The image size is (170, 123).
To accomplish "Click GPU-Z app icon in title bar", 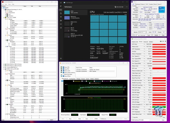I will [132, 39].
